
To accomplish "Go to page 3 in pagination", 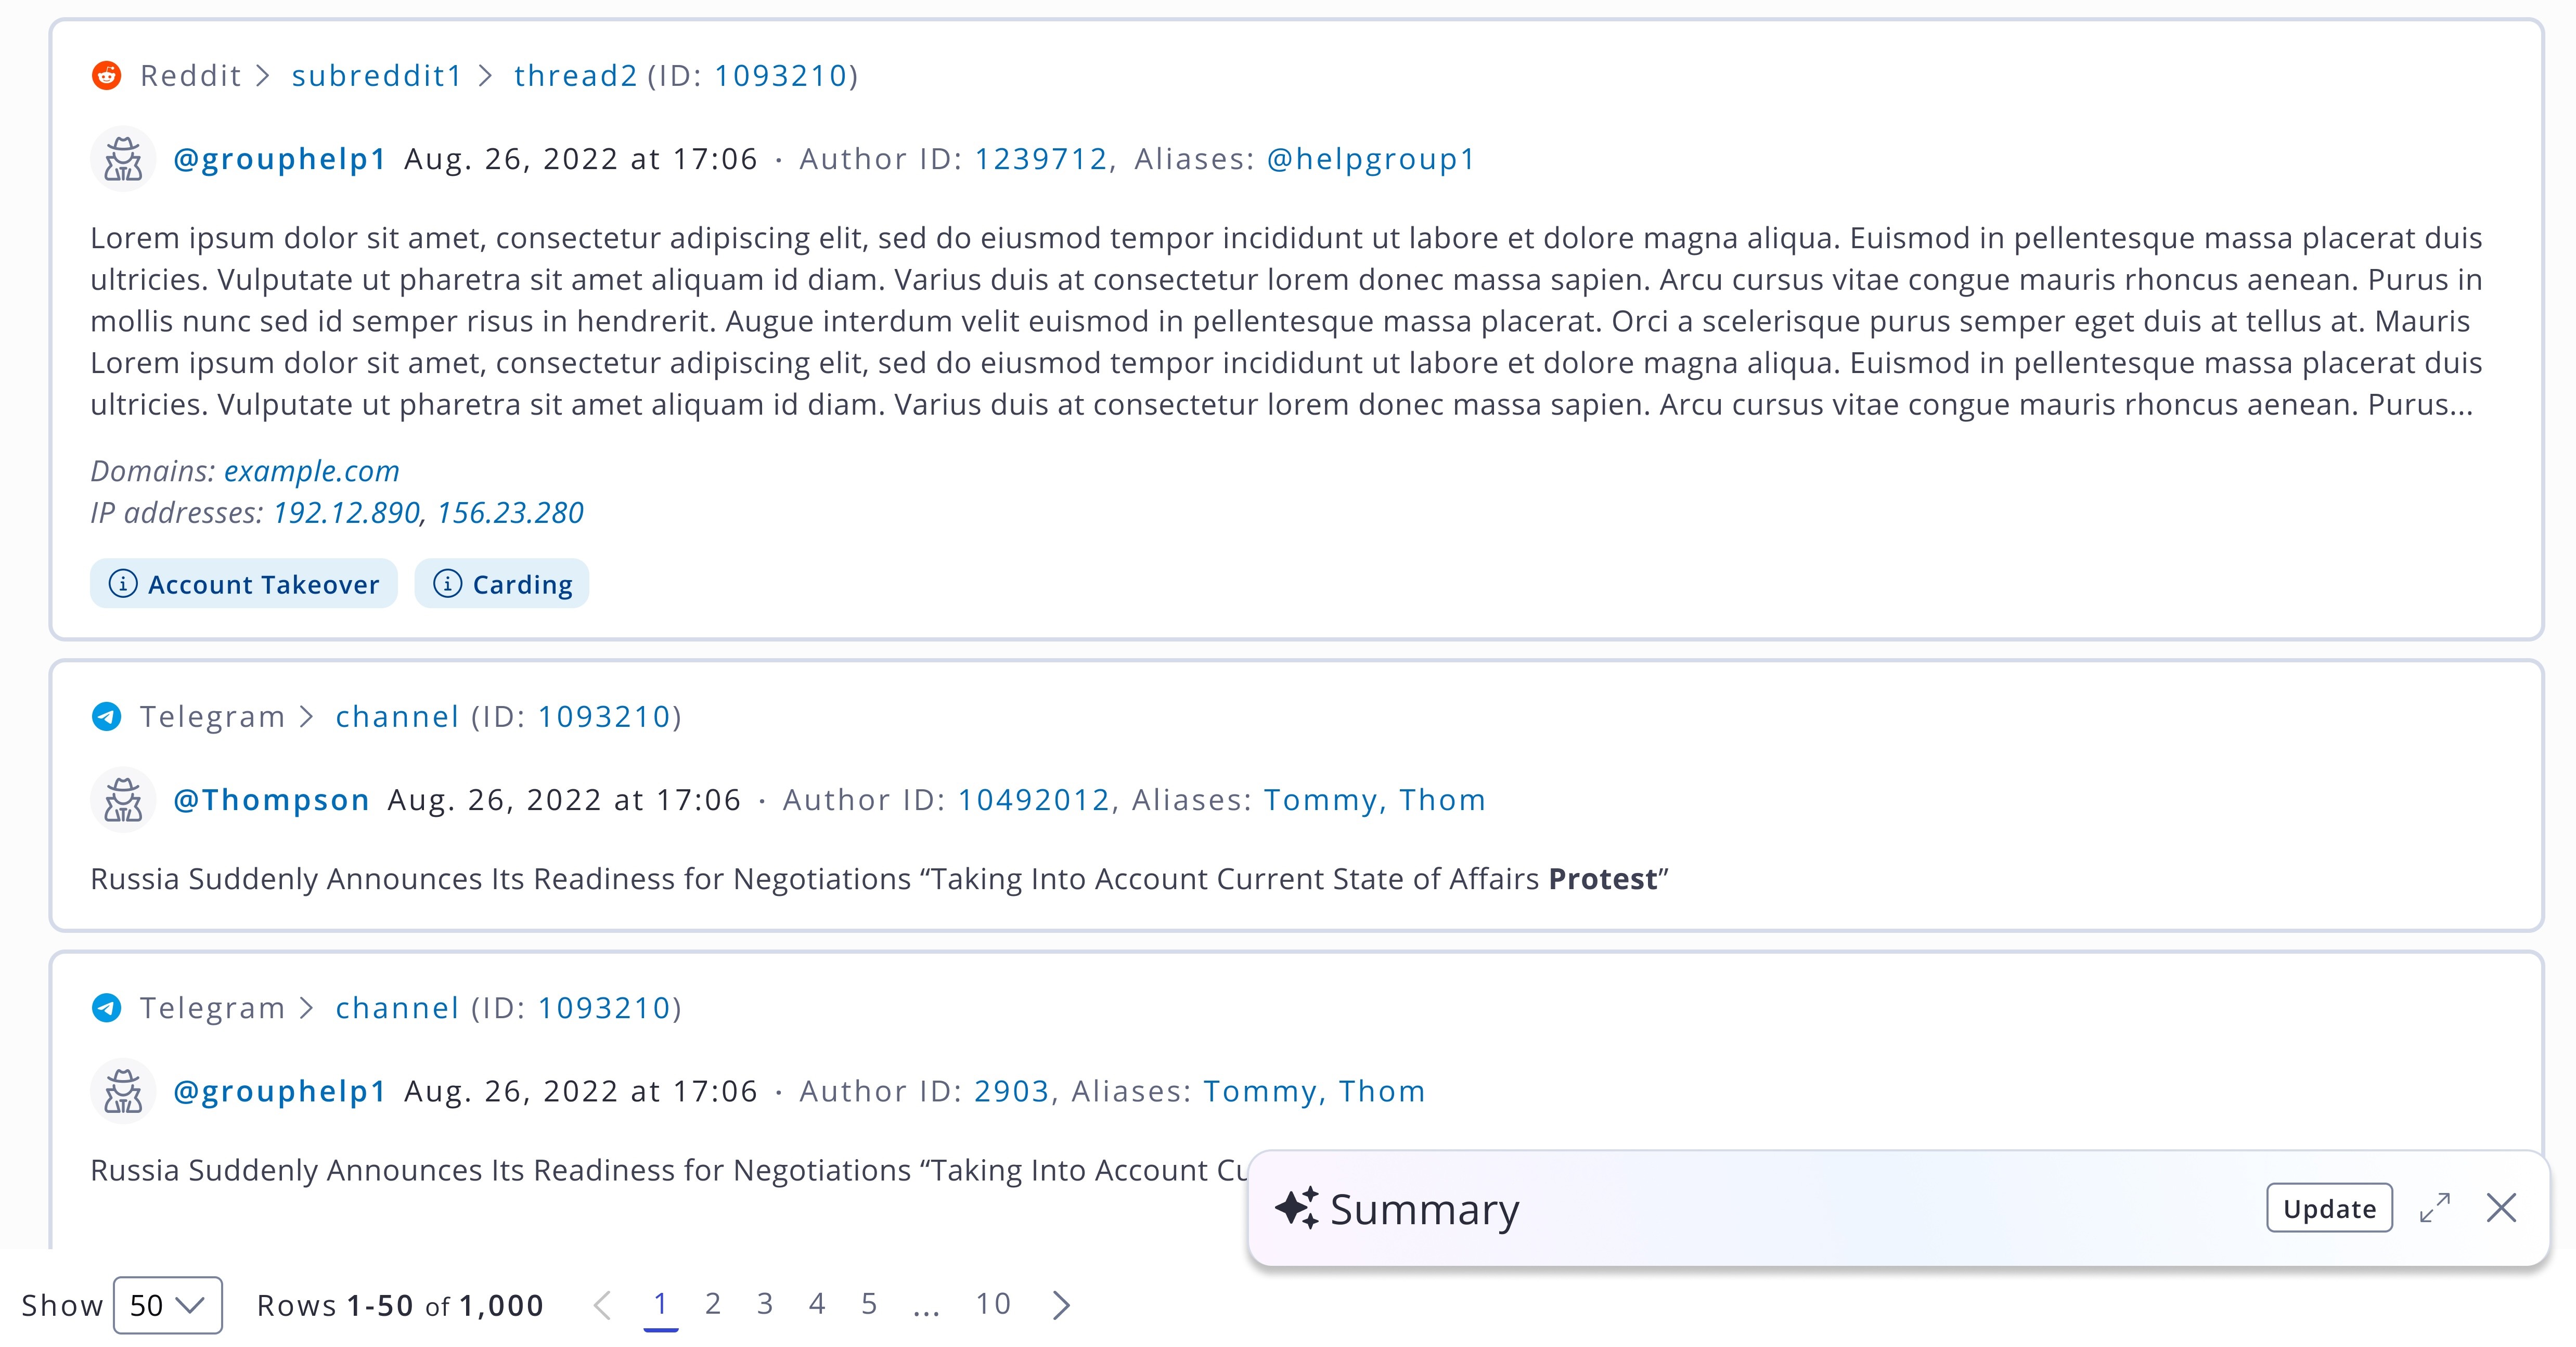I will (x=765, y=1304).
